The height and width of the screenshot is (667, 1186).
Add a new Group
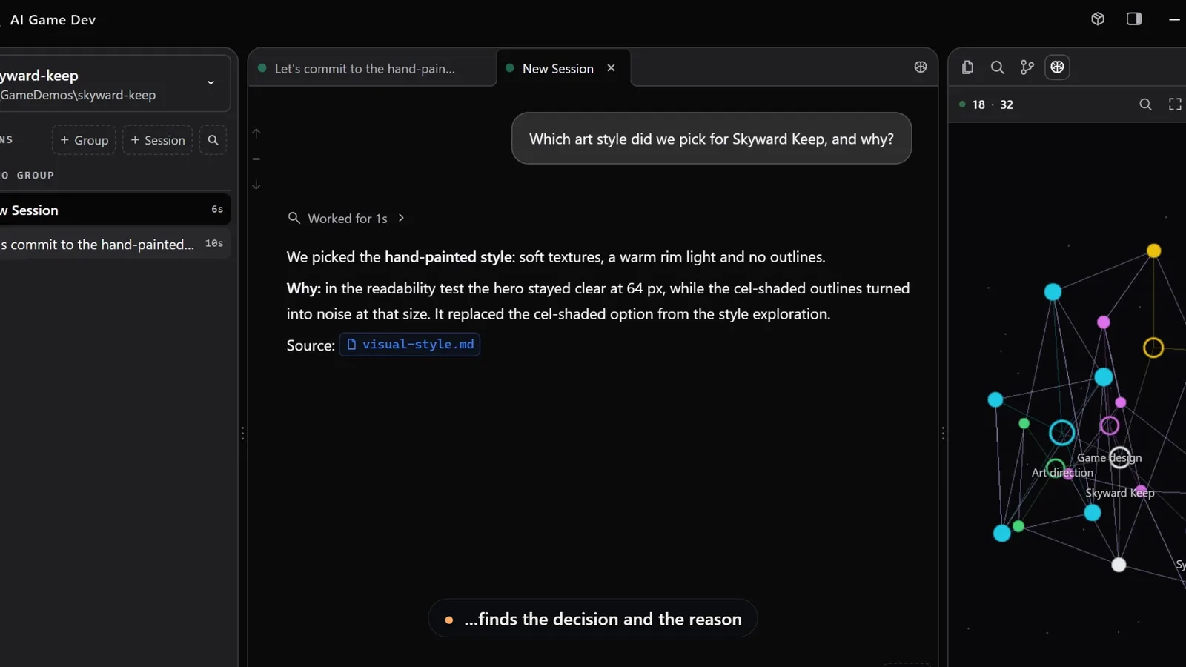(x=84, y=140)
